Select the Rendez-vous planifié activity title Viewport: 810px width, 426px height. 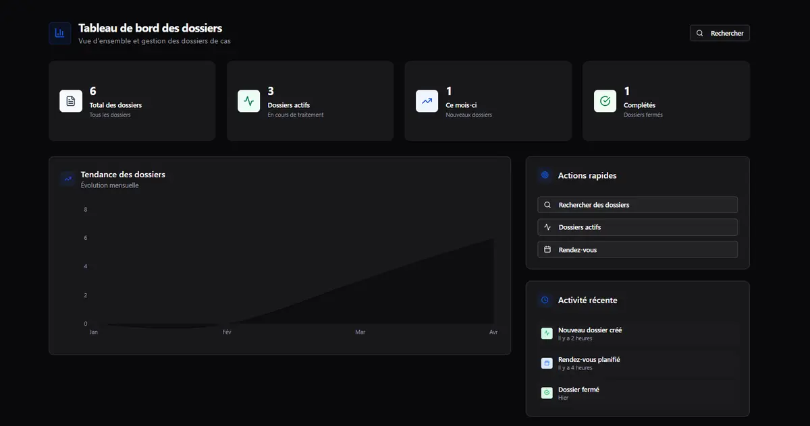click(x=589, y=360)
